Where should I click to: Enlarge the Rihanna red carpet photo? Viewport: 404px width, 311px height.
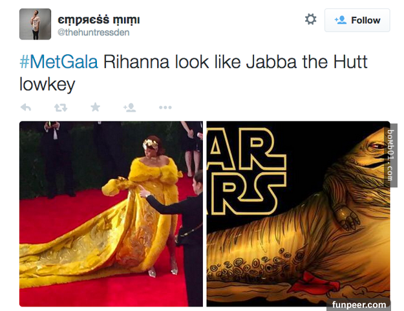tap(111, 214)
